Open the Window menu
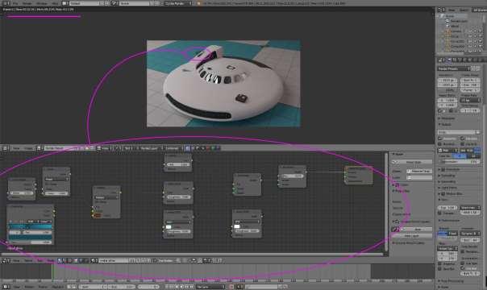This screenshot has width=487, height=290. coord(42,3)
